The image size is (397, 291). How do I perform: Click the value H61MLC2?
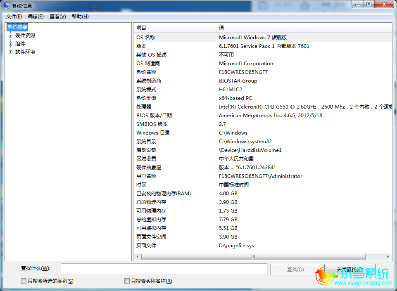click(x=231, y=89)
